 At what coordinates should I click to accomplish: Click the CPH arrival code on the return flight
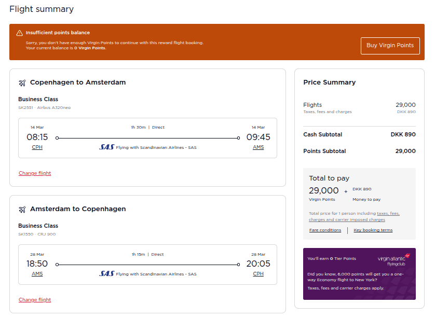(258, 273)
